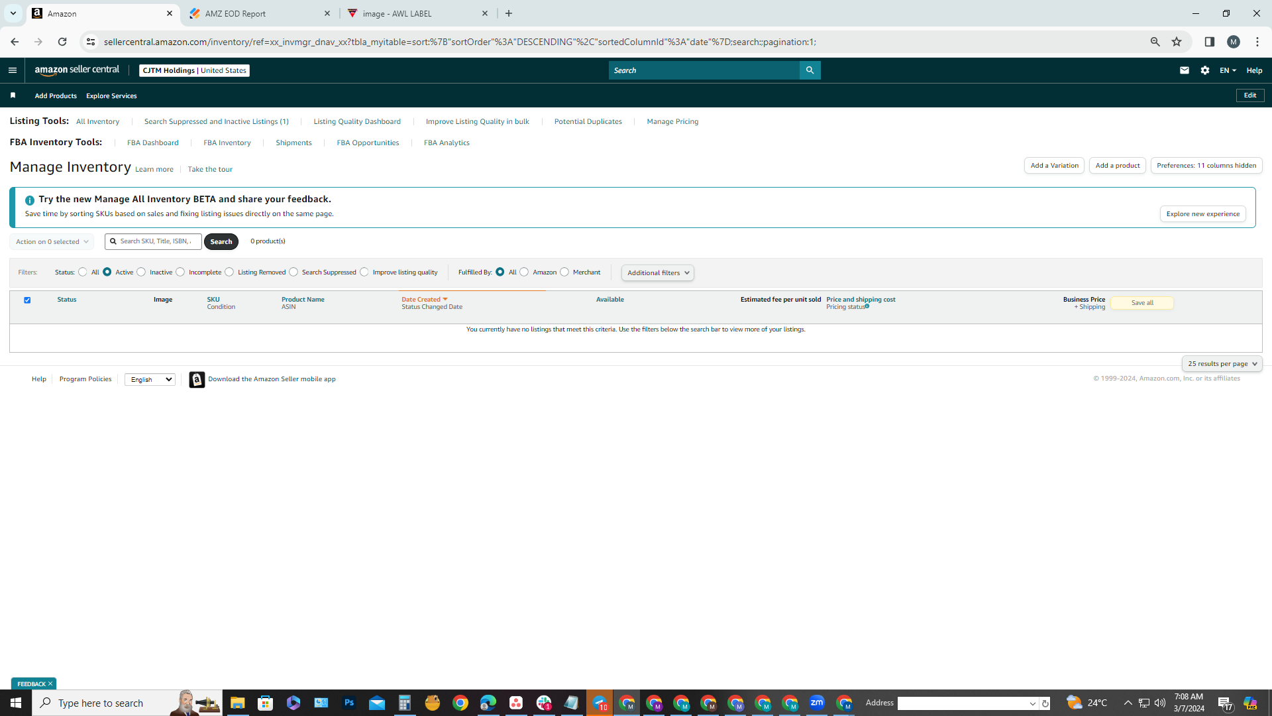This screenshot has width=1272, height=716.
Task: Switch to the AMZ EOD Report tab
Action: coord(260,13)
